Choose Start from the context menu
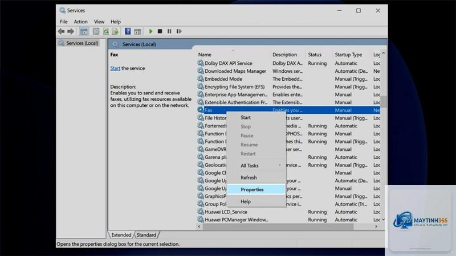Image resolution: width=456 pixels, height=256 pixels. (256, 118)
